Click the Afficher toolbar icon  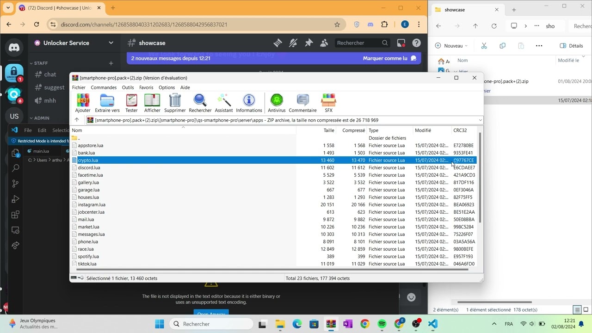pos(152,103)
